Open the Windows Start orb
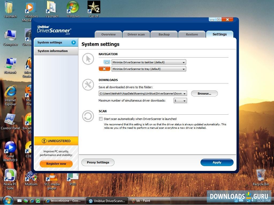 coord(8,200)
